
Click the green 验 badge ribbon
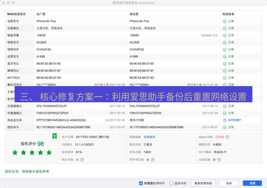point(54,136)
